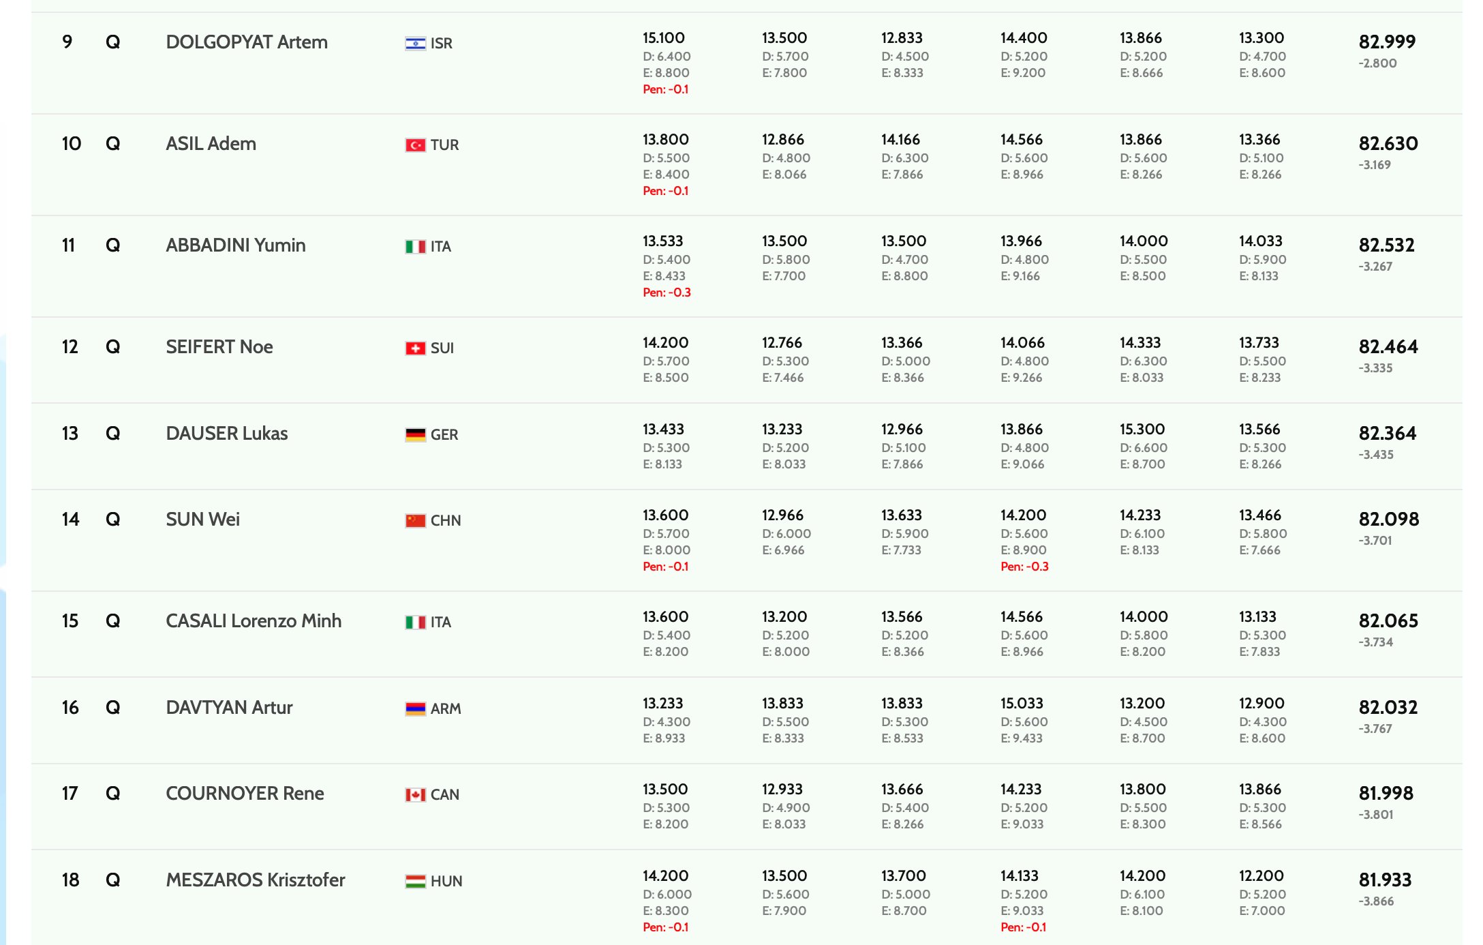Click the Israel flag icon

(x=415, y=44)
